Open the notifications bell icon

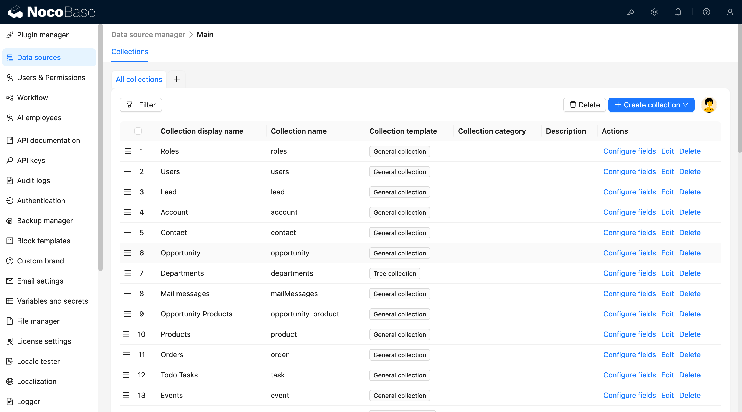point(678,12)
